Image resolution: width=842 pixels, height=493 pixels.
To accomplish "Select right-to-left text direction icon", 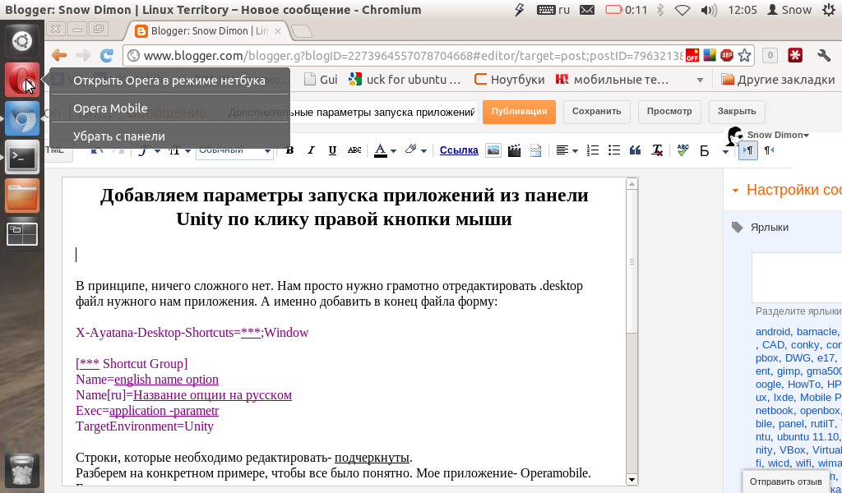I will coord(769,150).
